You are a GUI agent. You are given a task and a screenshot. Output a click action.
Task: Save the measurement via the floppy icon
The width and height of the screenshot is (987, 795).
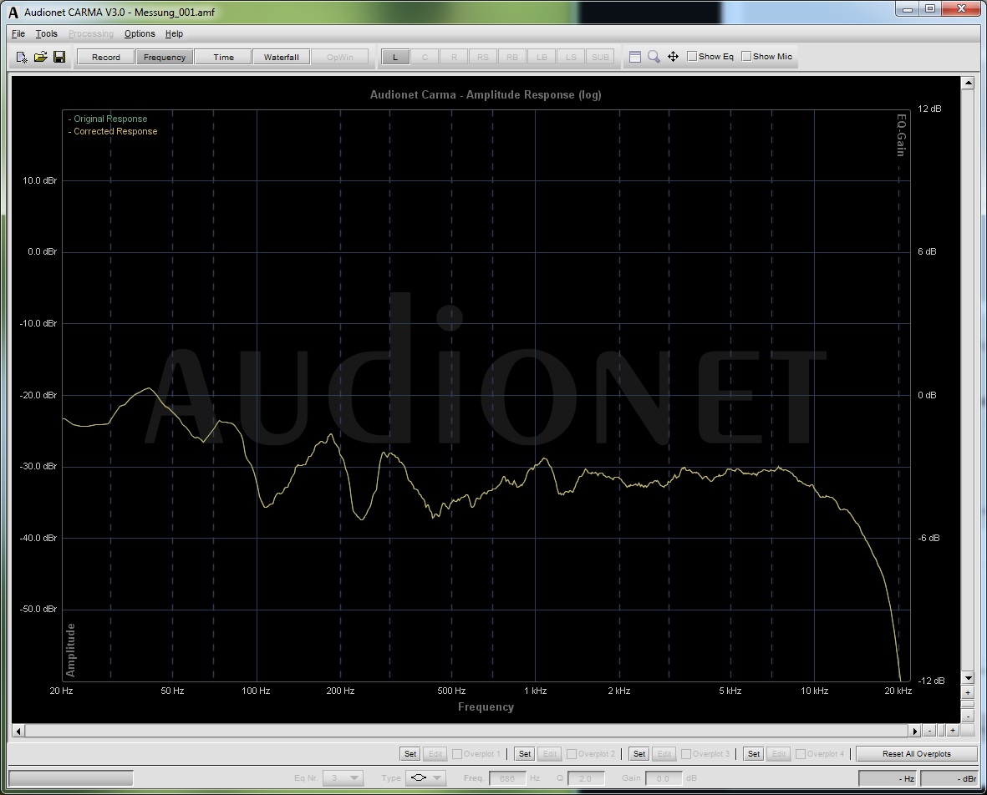click(x=59, y=57)
